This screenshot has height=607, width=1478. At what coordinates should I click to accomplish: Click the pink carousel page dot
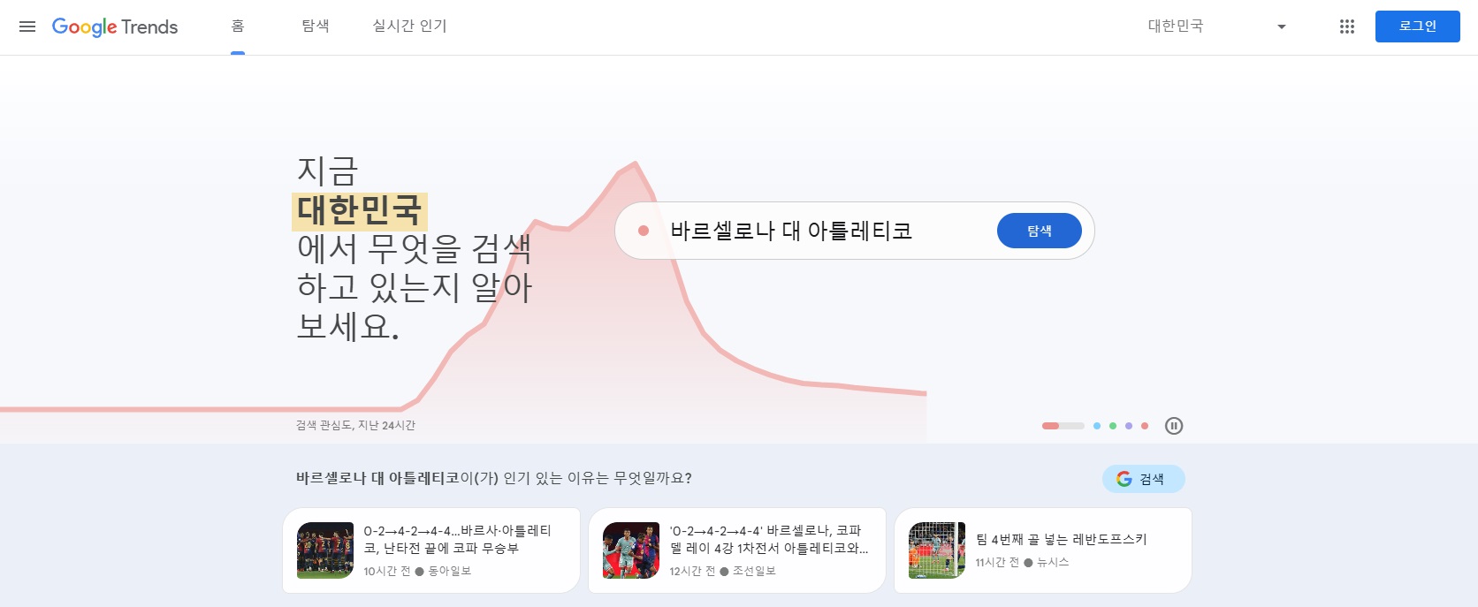(1144, 426)
